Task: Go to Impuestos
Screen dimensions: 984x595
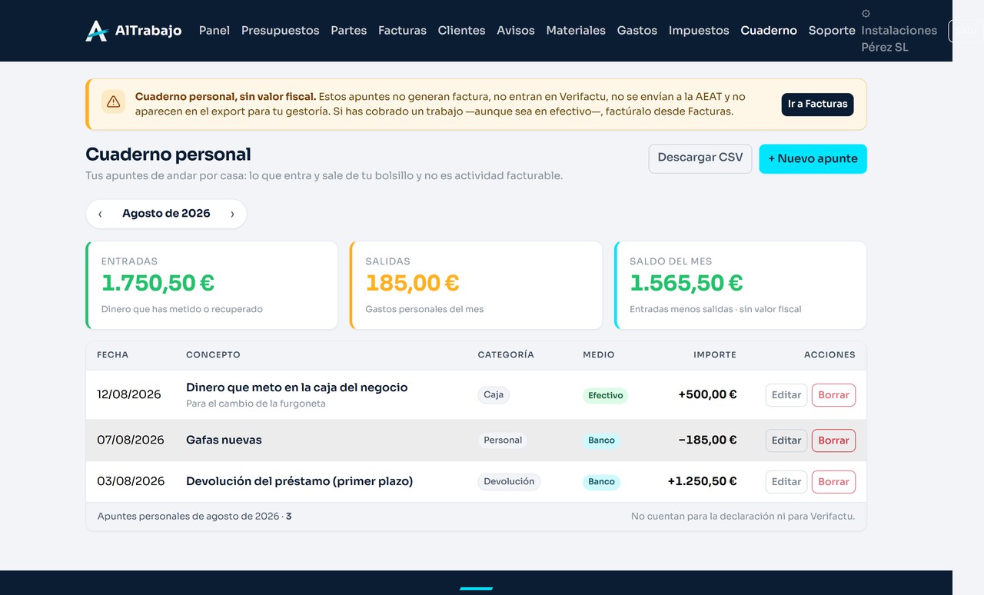Action: (699, 31)
